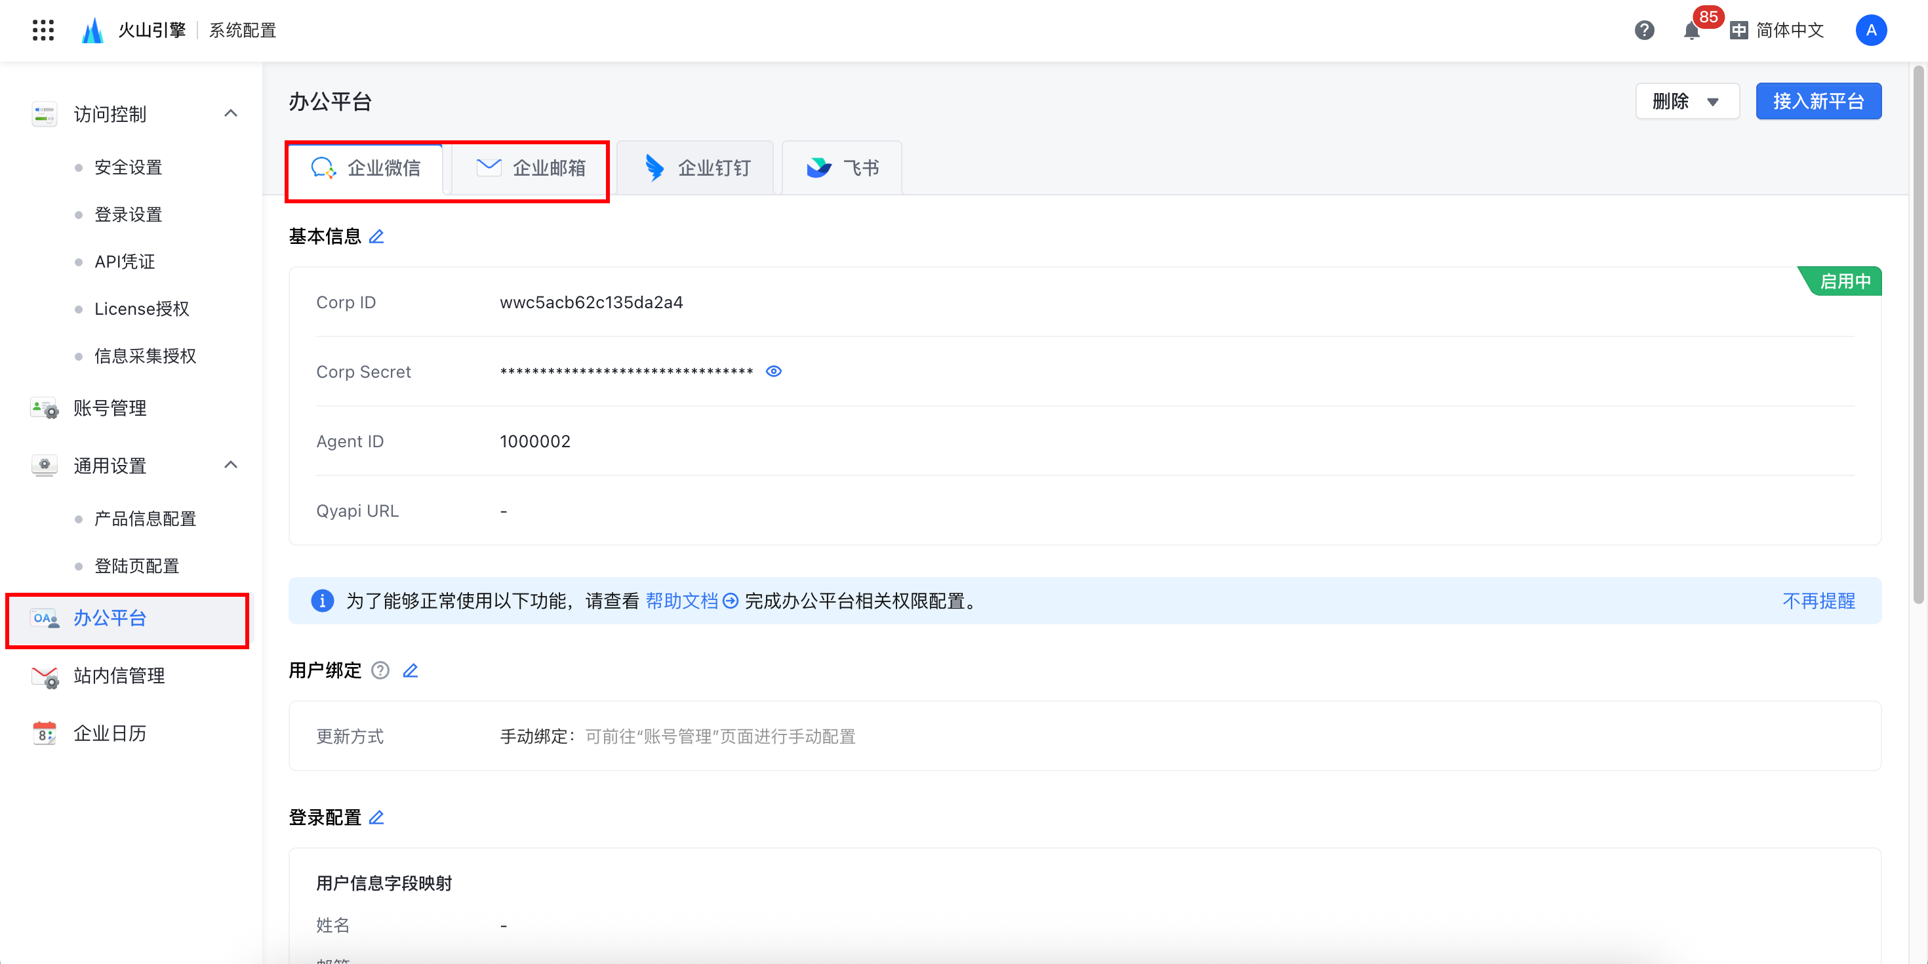Switch to the 企业钉钉 tab
The width and height of the screenshot is (1928, 964).
pyautogui.click(x=697, y=168)
